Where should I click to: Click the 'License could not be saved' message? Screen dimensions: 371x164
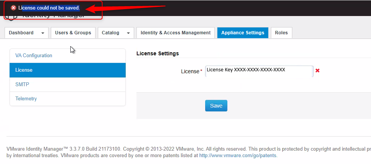(49, 8)
